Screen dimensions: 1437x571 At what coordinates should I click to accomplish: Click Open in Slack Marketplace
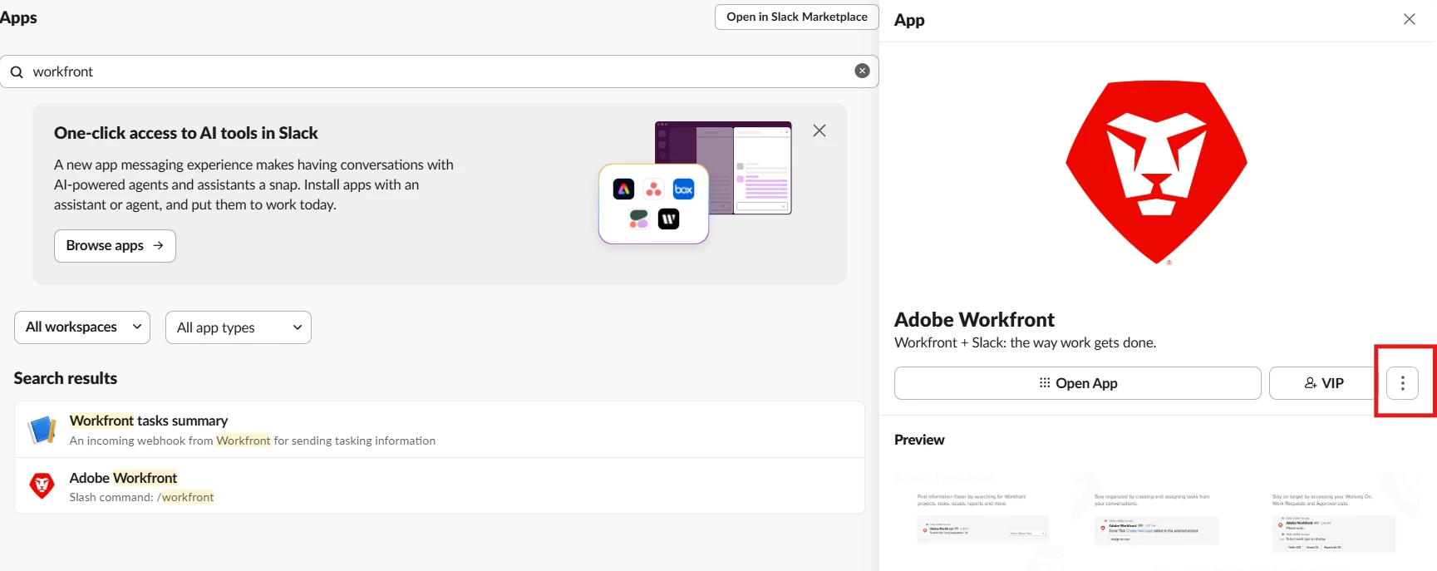(796, 17)
